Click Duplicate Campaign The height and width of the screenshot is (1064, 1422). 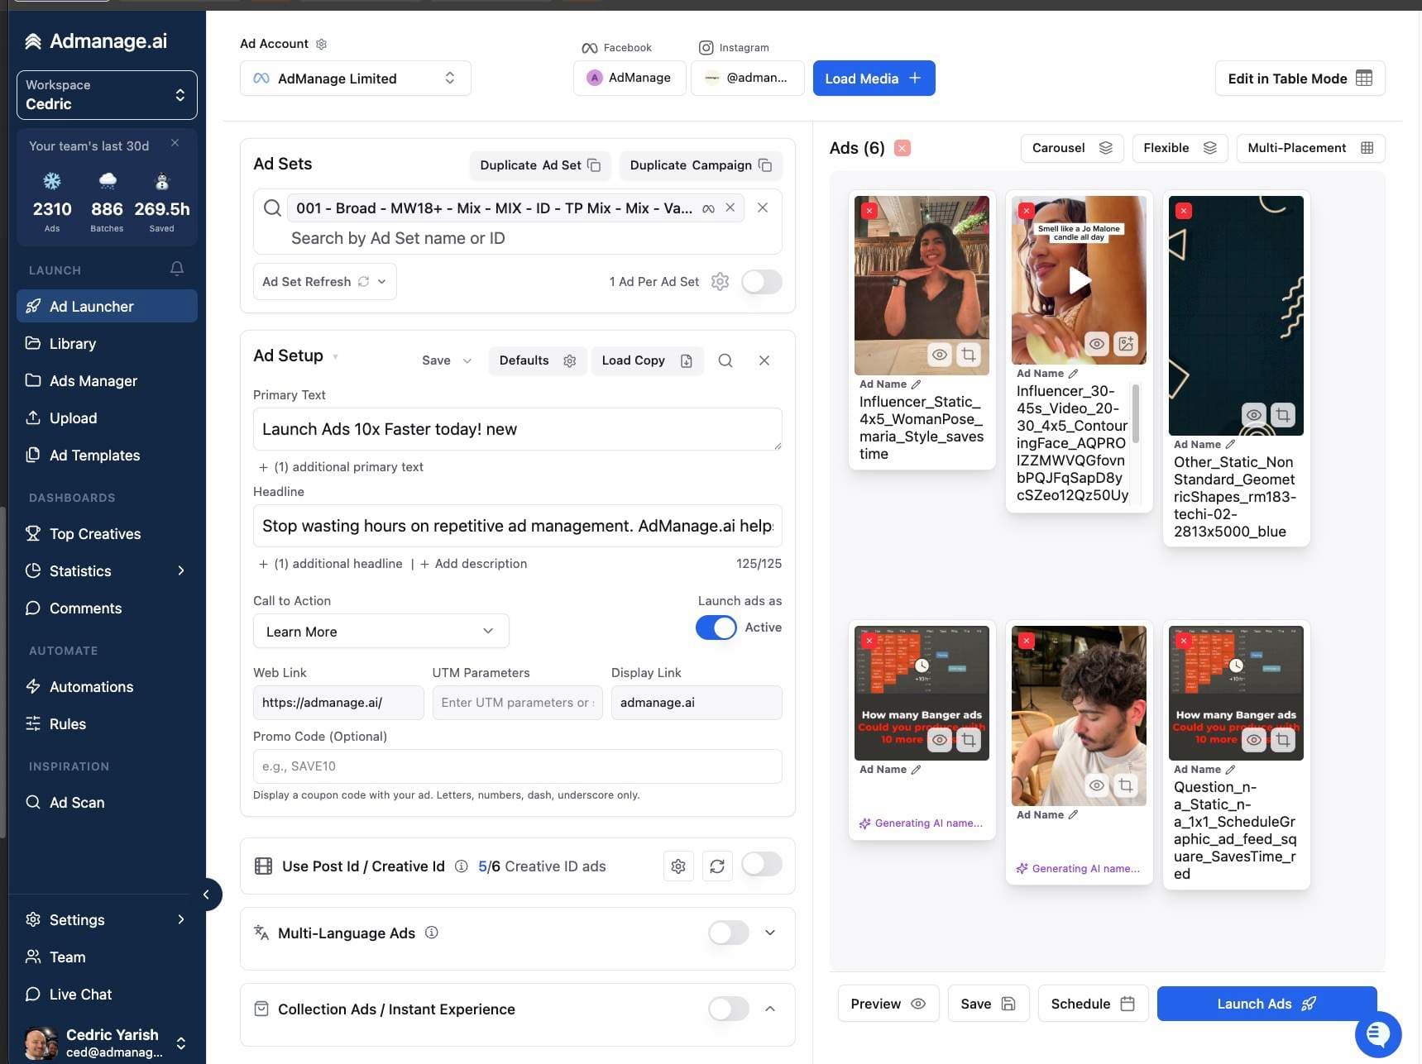click(699, 165)
